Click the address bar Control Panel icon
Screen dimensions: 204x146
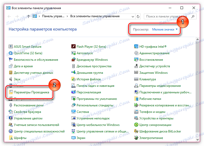click(35, 16)
